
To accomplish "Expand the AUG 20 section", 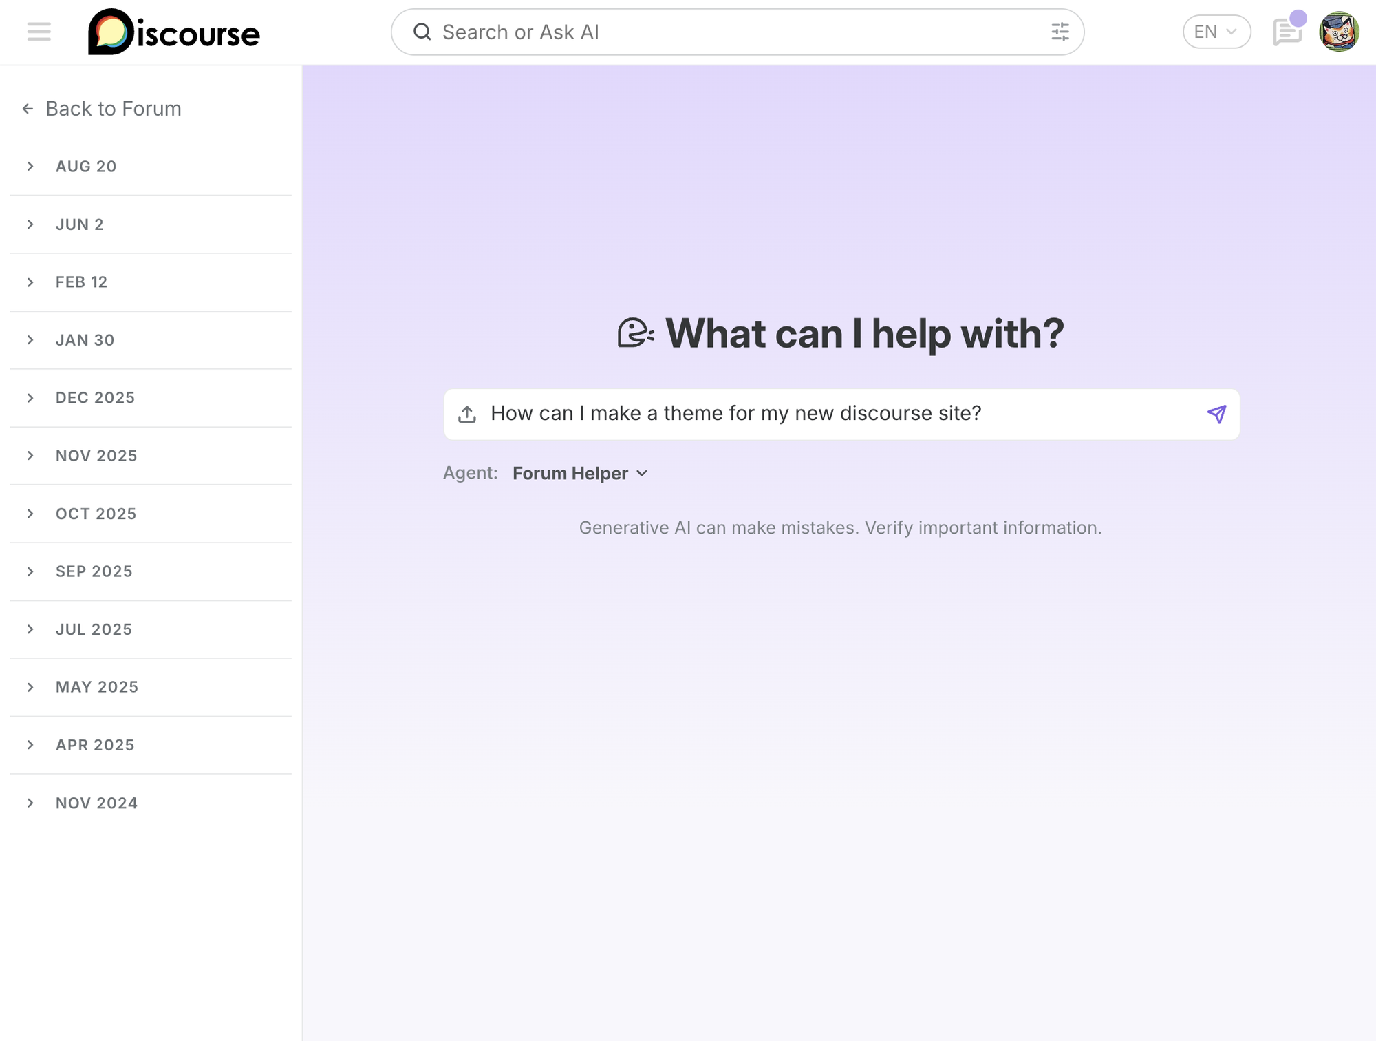I will [x=151, y=167].
